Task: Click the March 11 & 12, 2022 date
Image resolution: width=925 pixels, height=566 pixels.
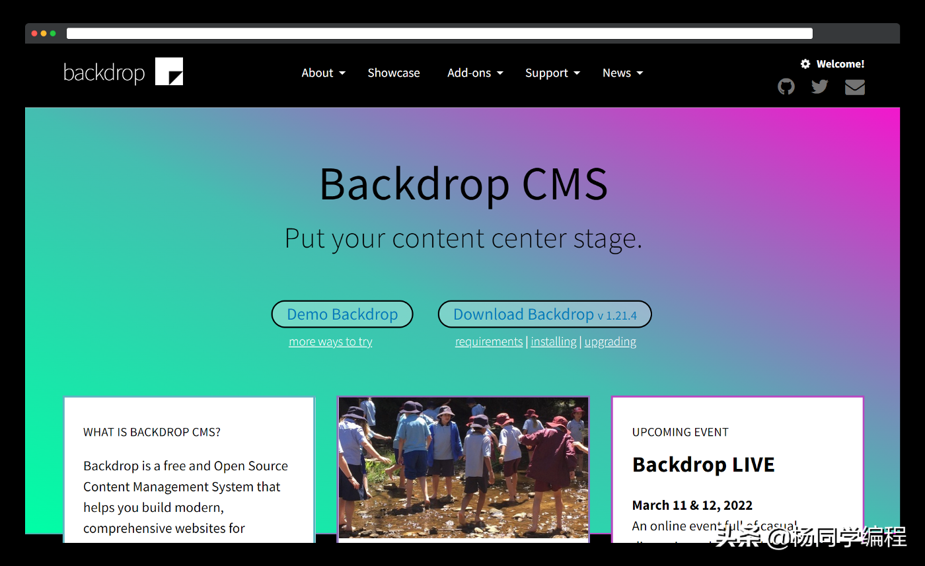Action: click(x=692, y=505)
